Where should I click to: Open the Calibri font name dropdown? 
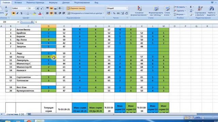click(x=27, y=8)
